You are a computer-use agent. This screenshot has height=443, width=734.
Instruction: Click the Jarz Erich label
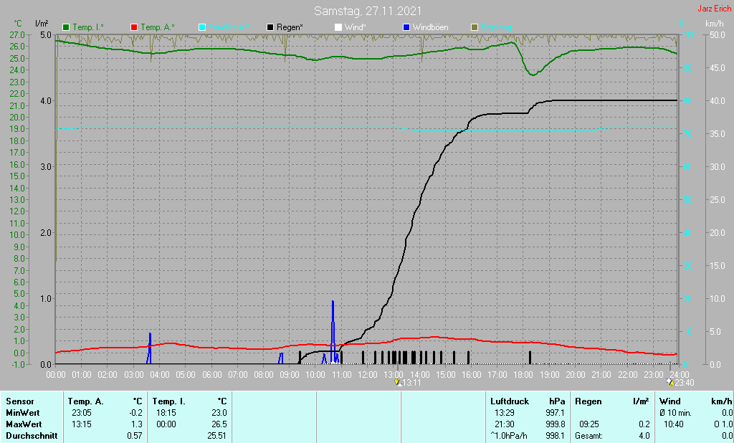pos(714,9)
